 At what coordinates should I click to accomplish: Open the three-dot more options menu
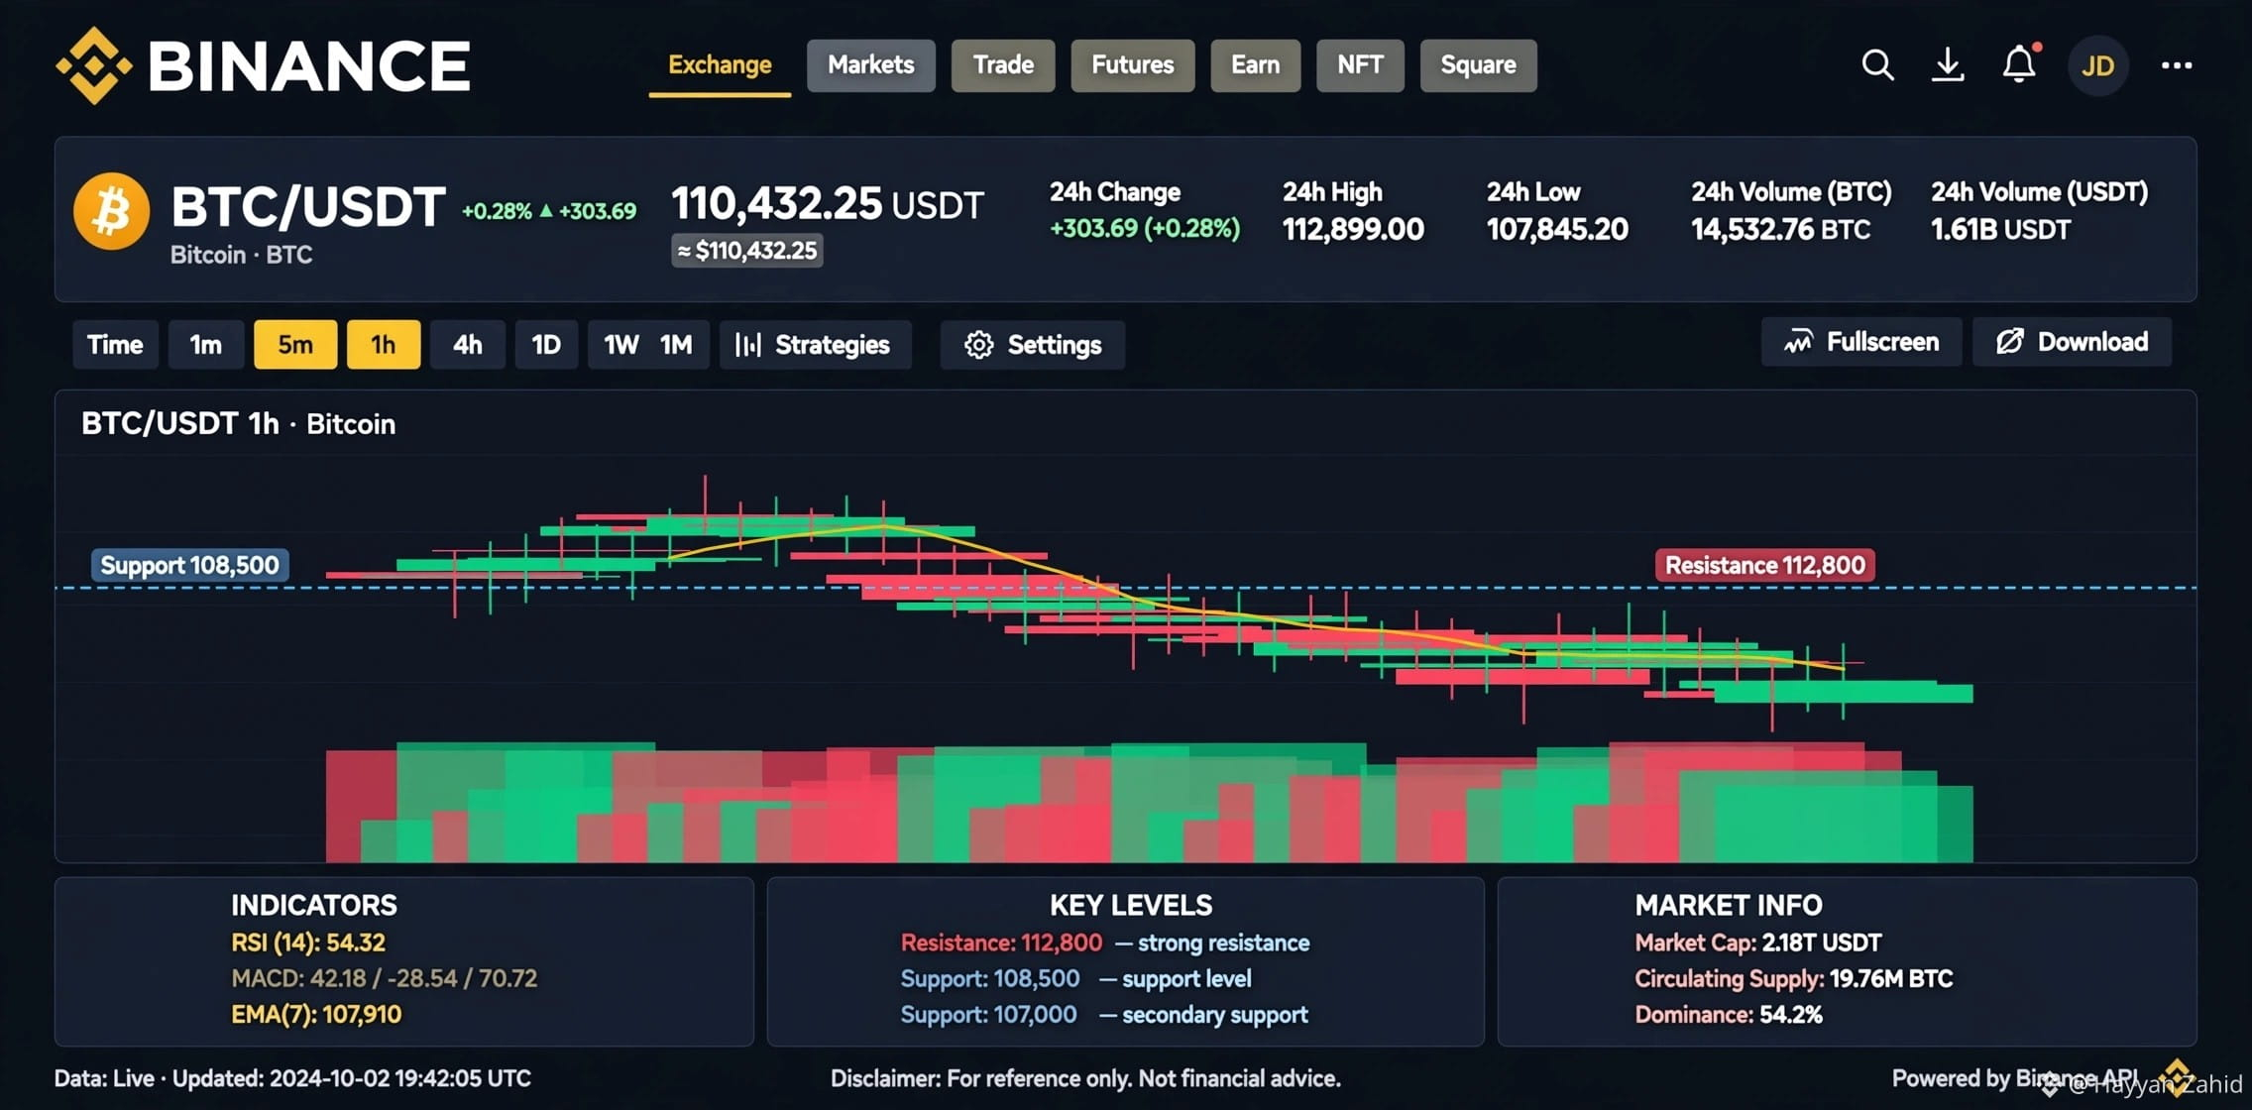coord(2177,65)
